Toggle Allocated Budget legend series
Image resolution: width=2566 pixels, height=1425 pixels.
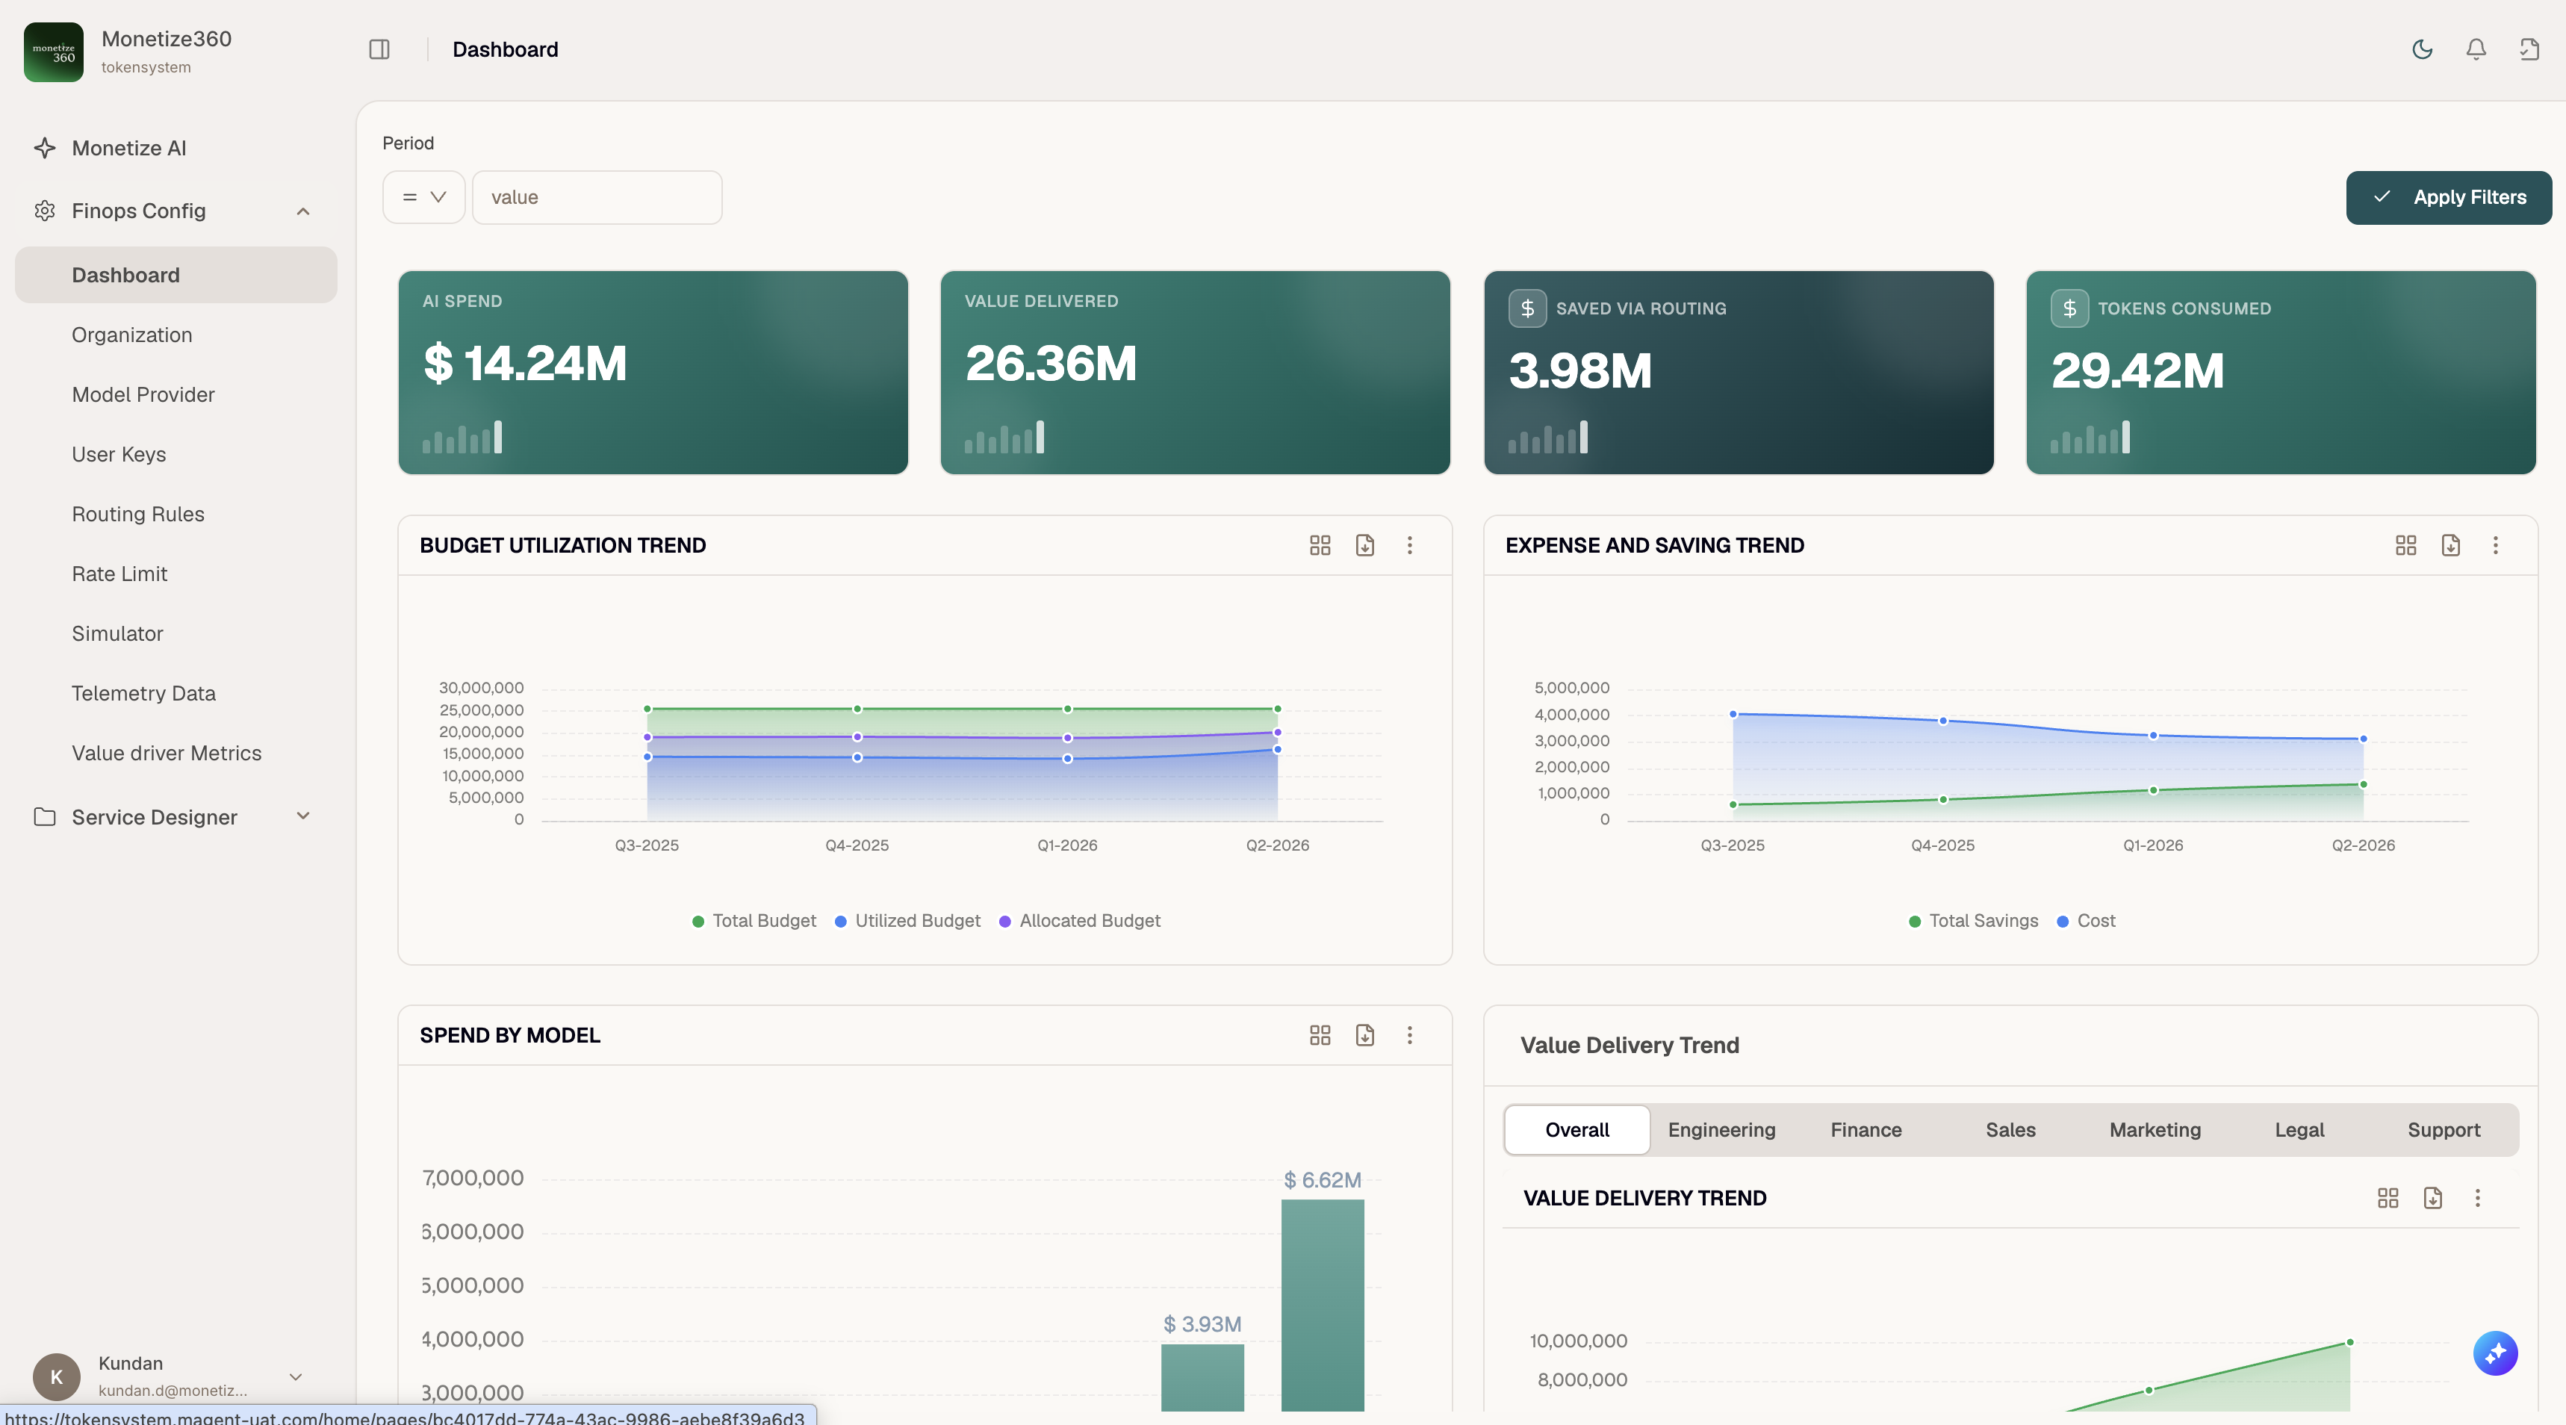tap(1080, 921)
